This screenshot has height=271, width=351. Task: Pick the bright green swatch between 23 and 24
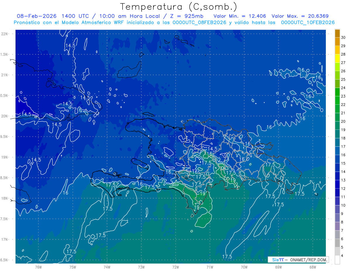pos(337,92)
